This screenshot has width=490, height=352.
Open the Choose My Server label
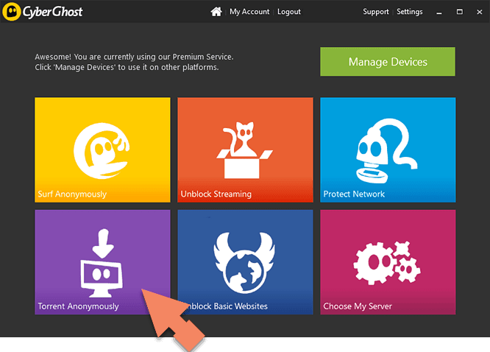[x=358, y=306]
